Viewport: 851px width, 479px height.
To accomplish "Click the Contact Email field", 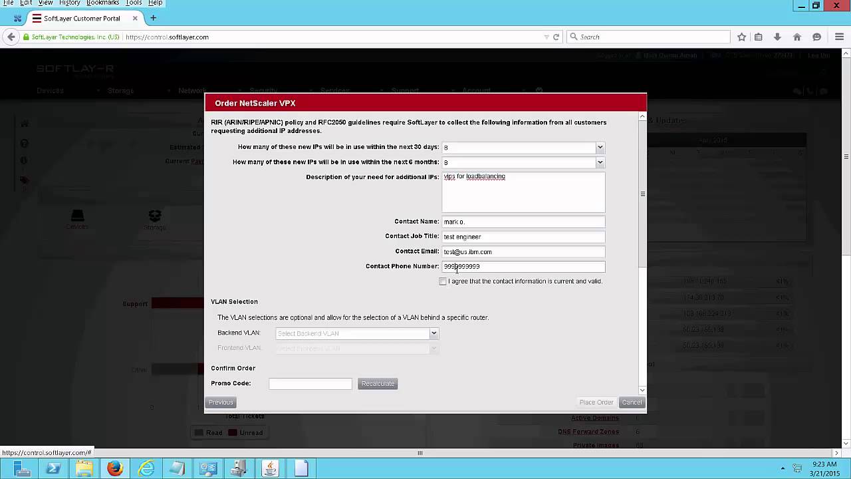I will (524, 251).
